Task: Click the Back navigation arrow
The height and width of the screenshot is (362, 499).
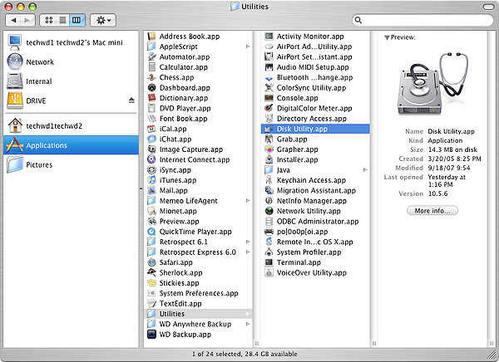Action: 13,20
